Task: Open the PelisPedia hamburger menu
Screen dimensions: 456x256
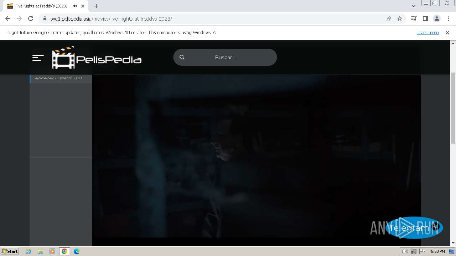Action: click(38, 58)
